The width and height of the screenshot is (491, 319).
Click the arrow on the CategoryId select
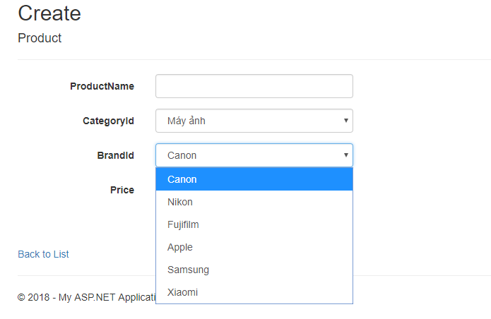click(345, 121)
